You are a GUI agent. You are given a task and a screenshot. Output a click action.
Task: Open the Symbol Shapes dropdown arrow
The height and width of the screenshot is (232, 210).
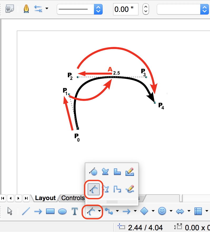tap(171, 211)
